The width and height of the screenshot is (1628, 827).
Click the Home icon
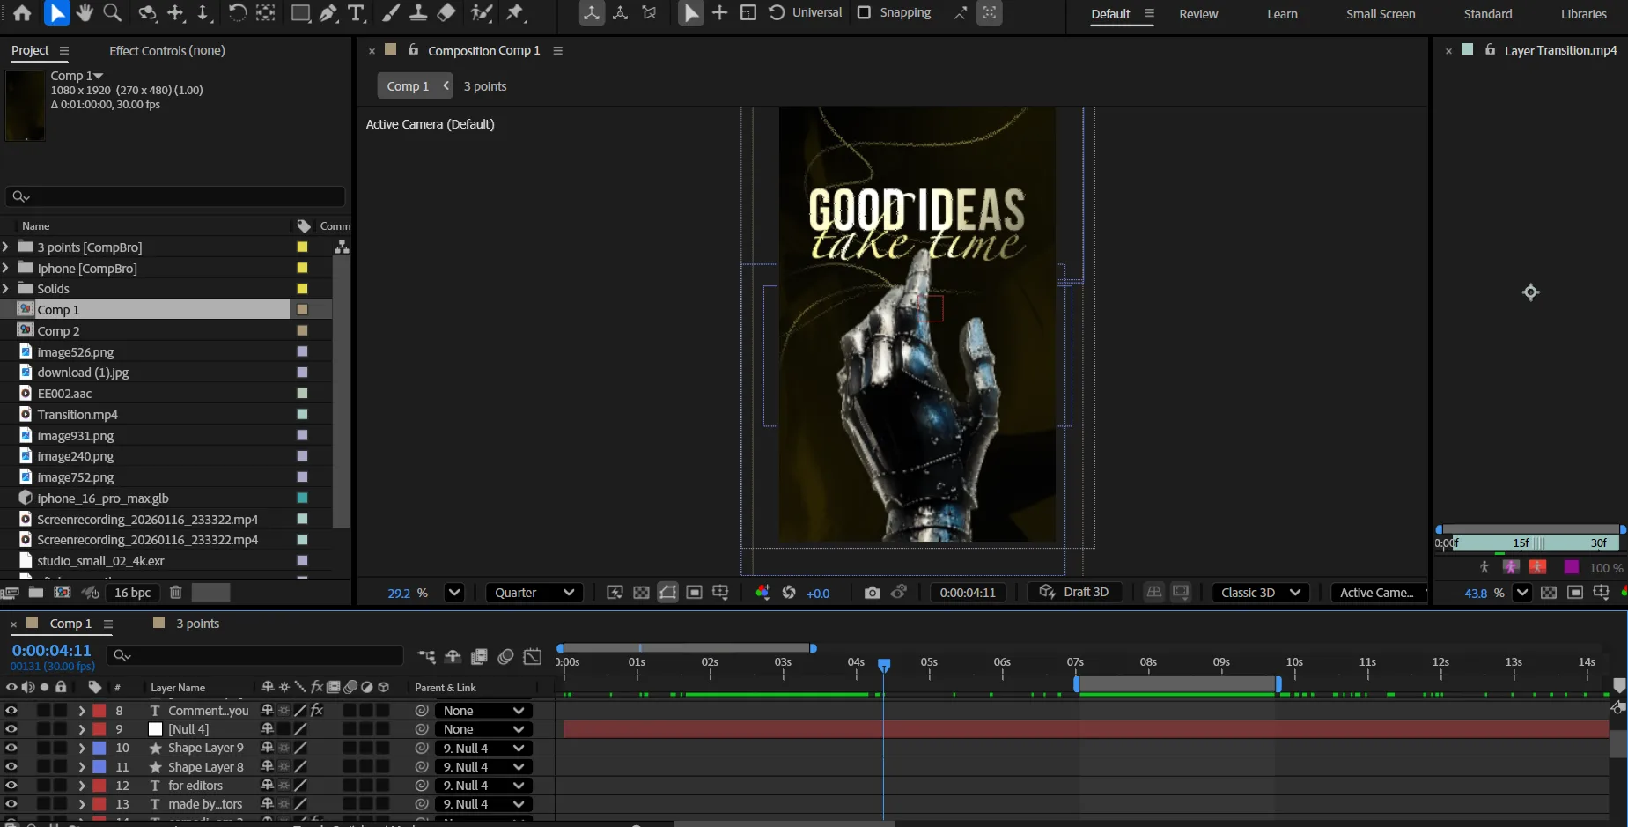click(22, 12)
